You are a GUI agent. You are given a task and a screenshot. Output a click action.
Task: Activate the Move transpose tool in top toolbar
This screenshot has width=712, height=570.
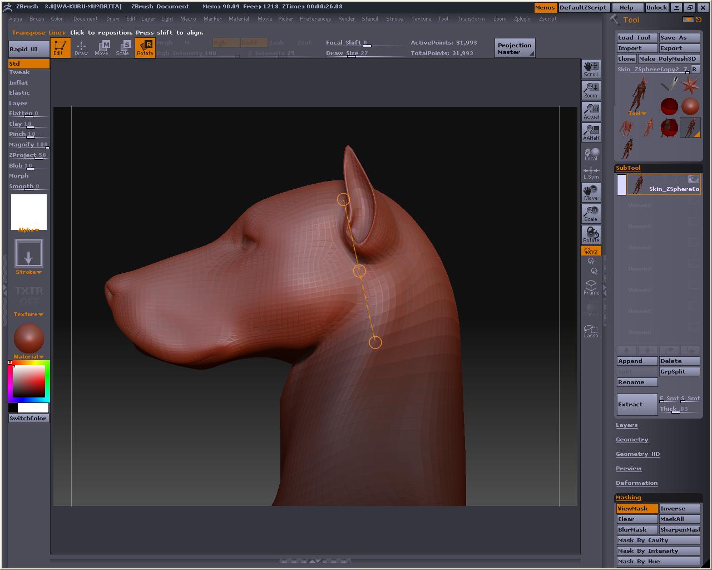[102, 48]
